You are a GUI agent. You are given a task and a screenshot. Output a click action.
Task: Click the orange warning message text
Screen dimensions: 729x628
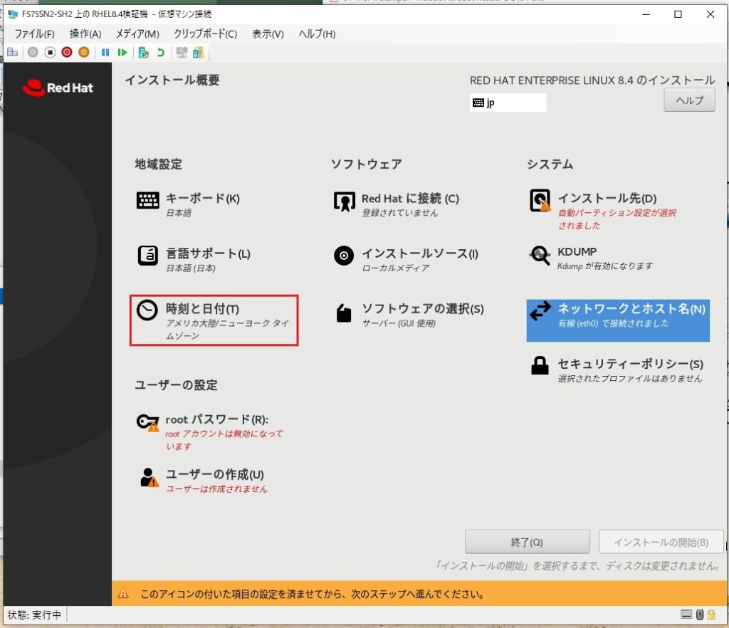pyautogui.click(x=313, y=594)
